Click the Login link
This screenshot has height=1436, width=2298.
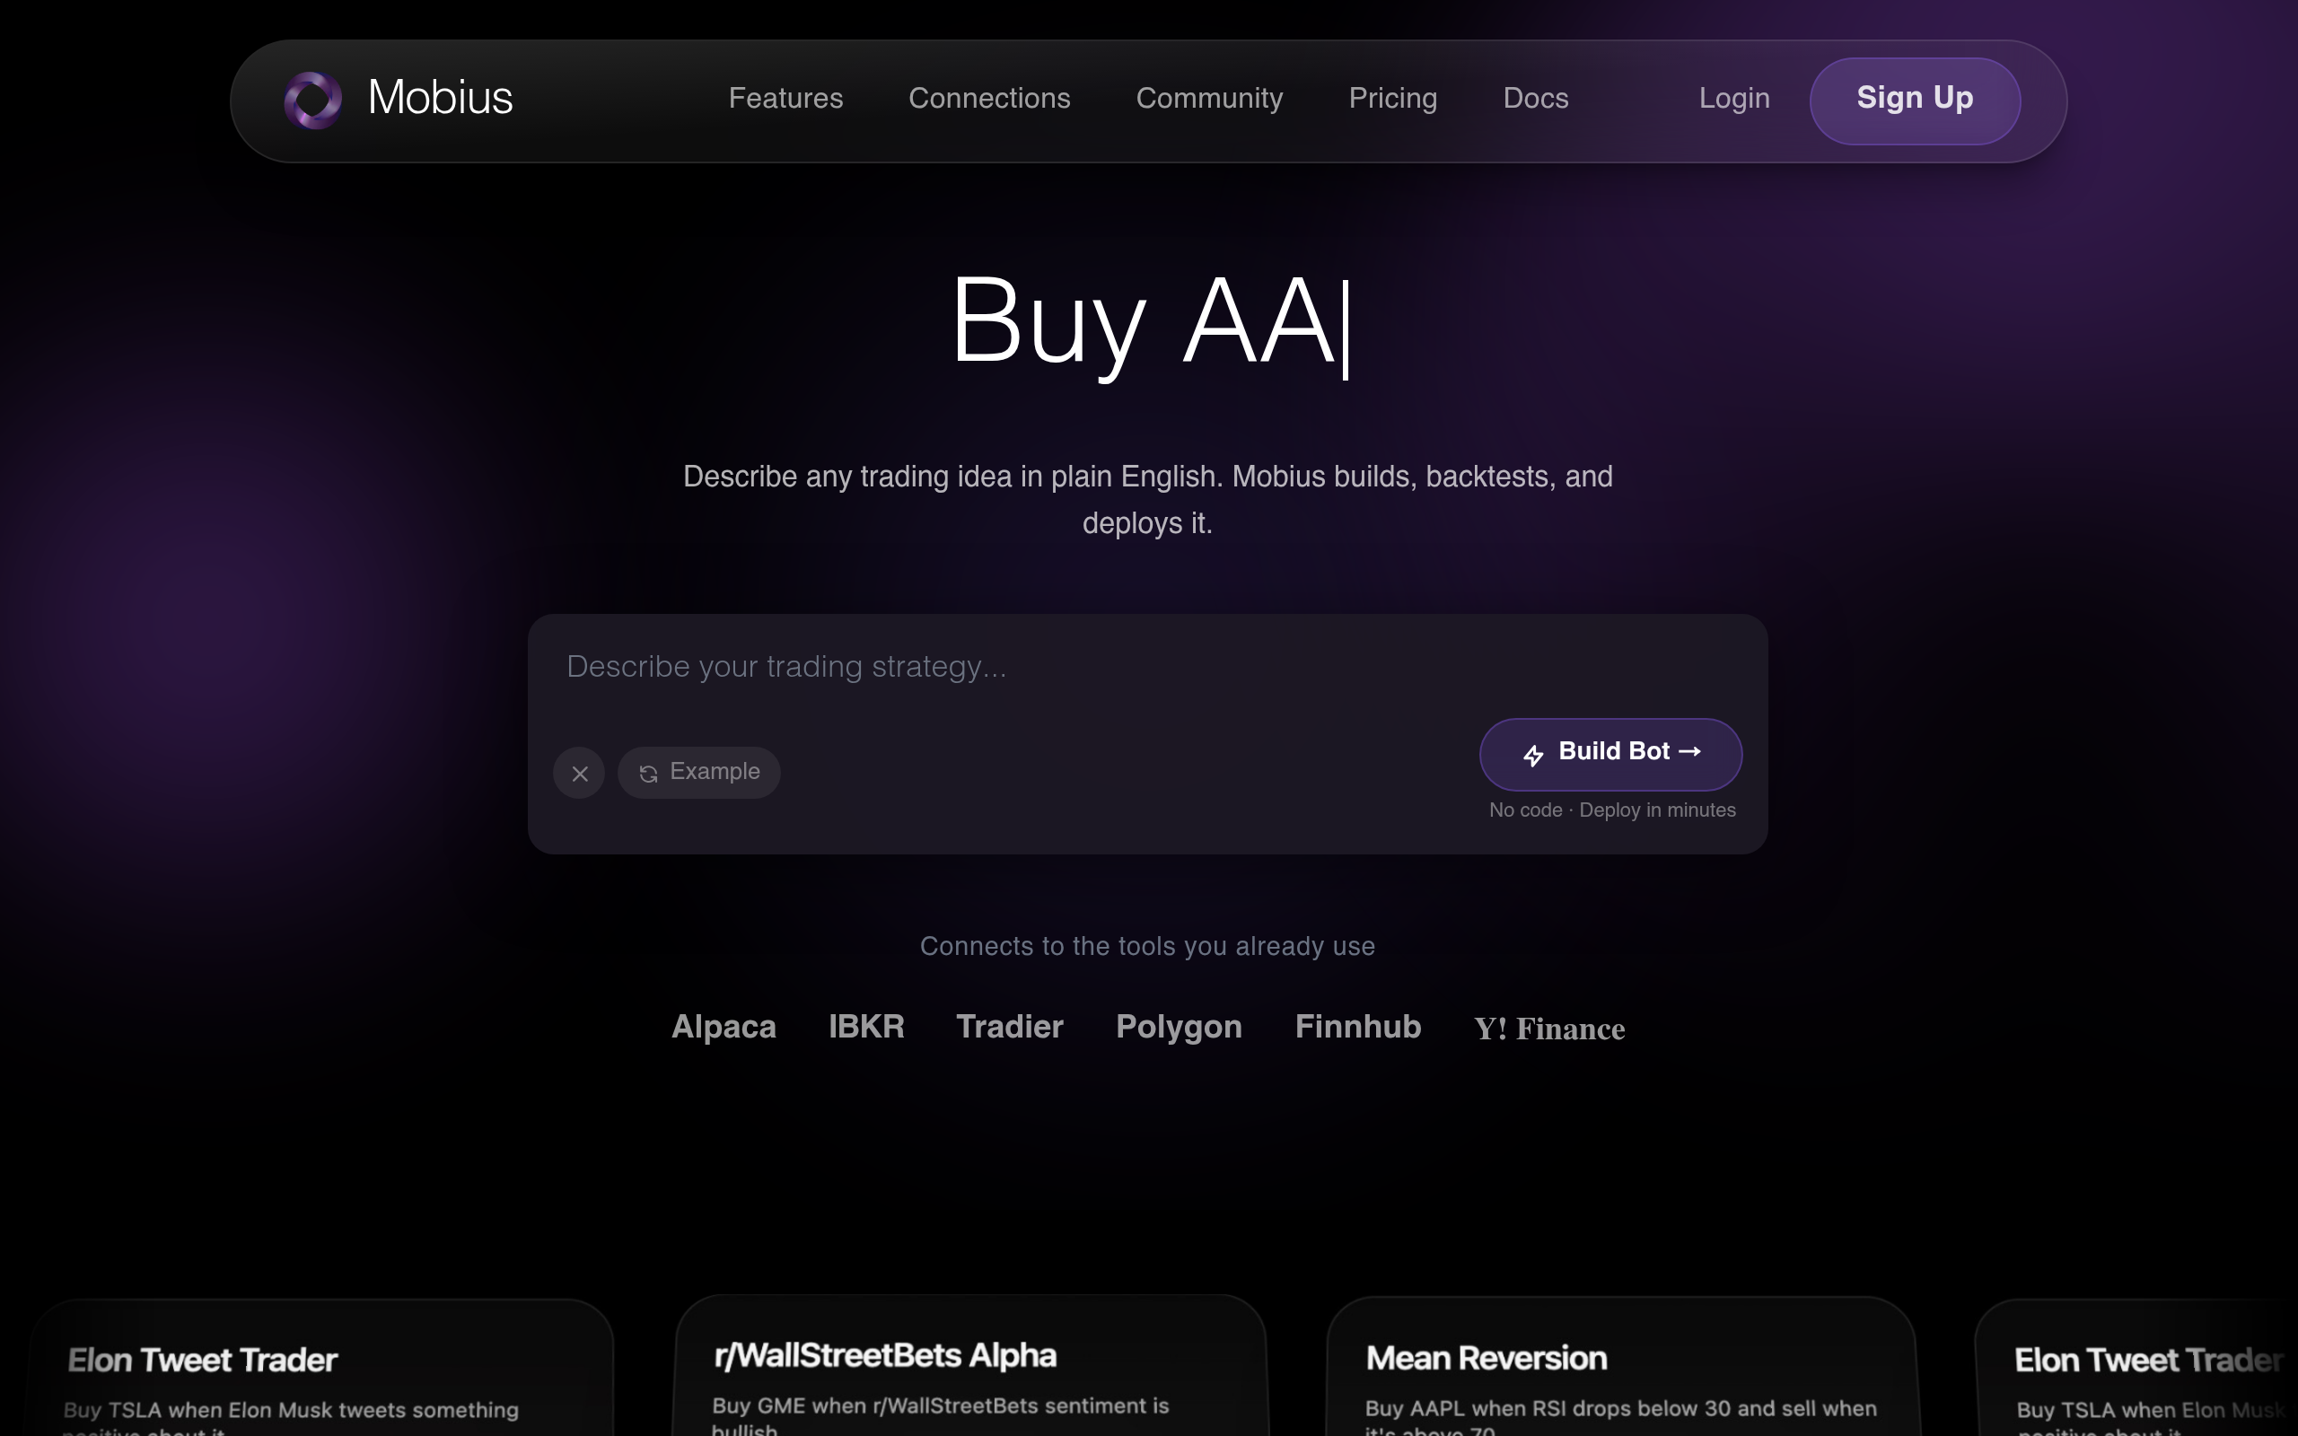(1734, 99)
